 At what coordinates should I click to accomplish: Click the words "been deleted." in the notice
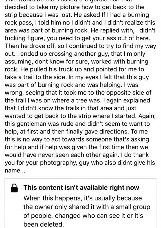click(44, 224)
